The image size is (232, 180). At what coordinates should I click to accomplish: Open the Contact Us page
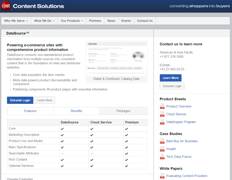coord(145,21)
